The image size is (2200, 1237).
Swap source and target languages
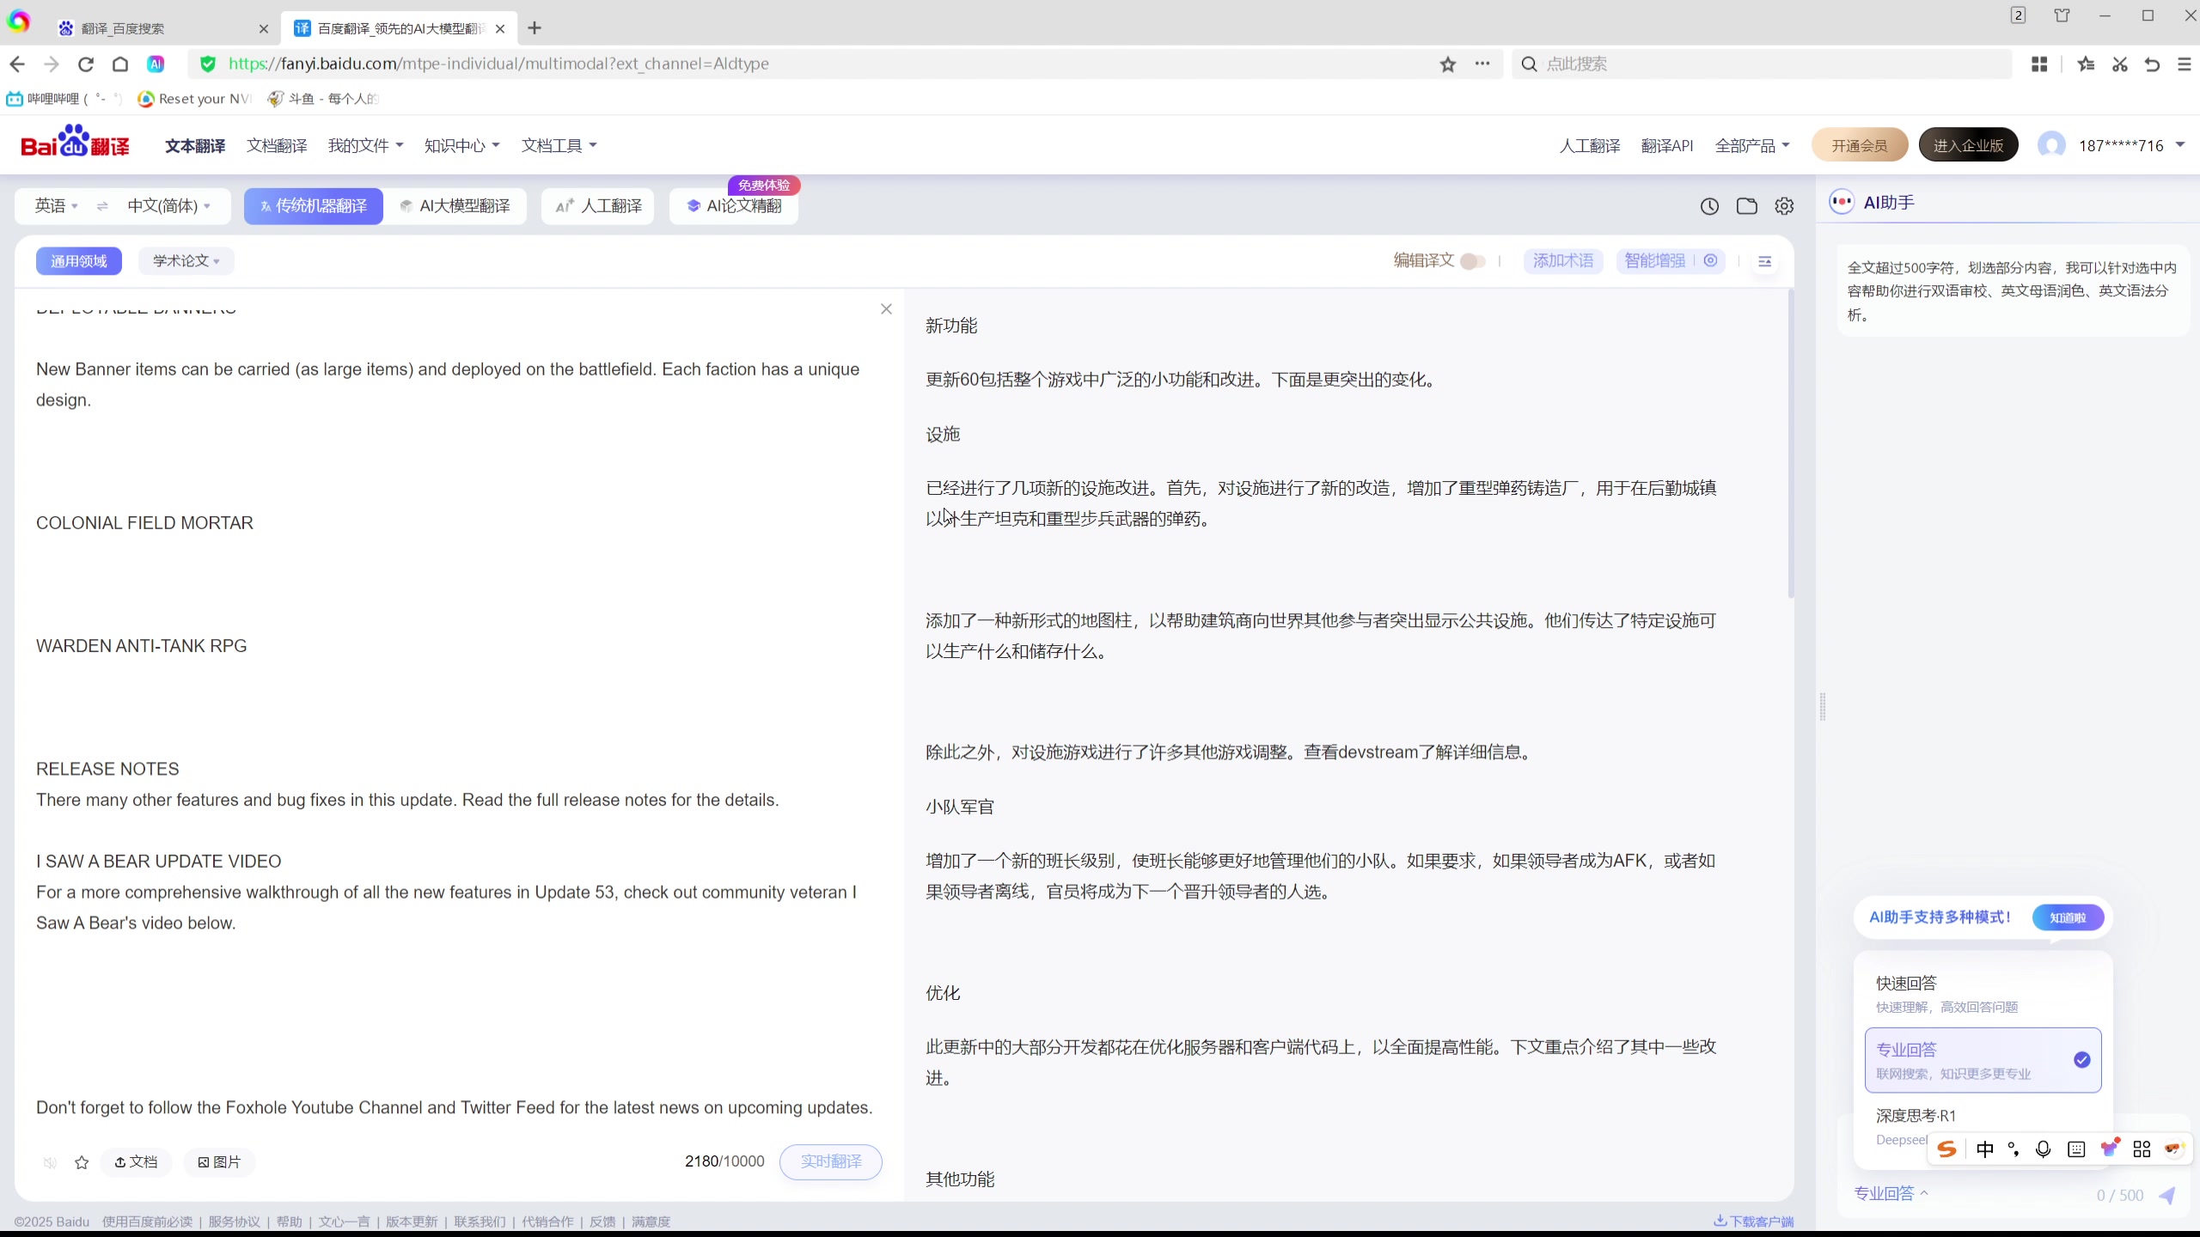102,206
